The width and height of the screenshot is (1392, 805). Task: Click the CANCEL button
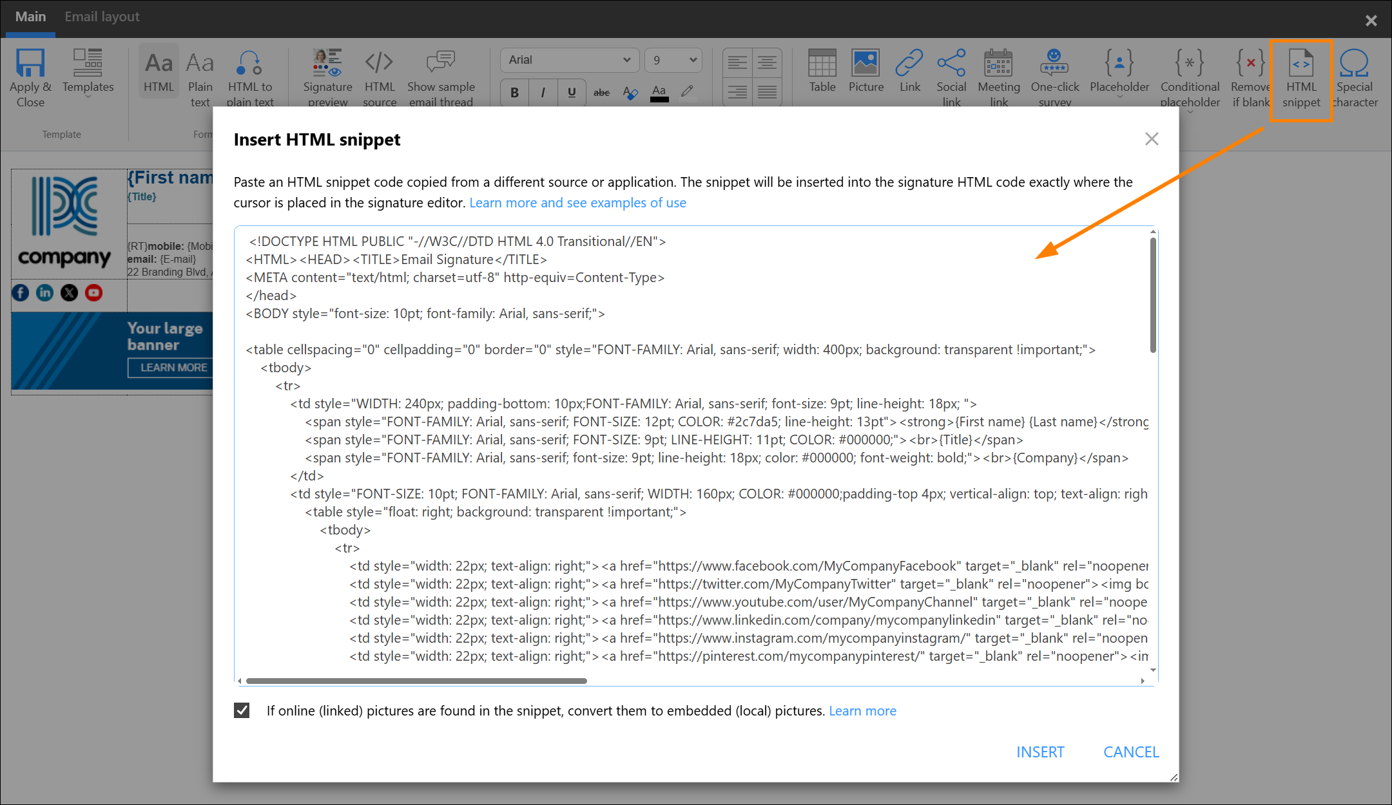click(x=1131, y=752)
